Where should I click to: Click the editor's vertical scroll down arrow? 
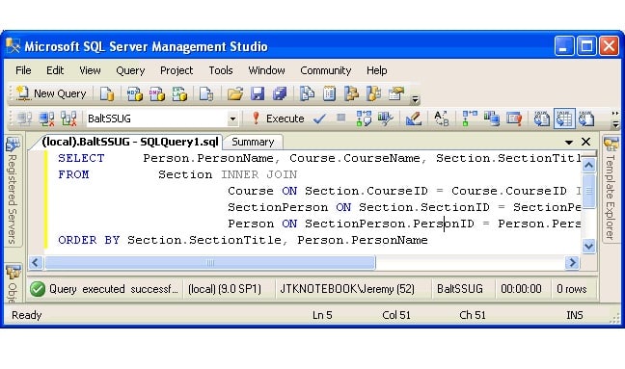point(588,246)
